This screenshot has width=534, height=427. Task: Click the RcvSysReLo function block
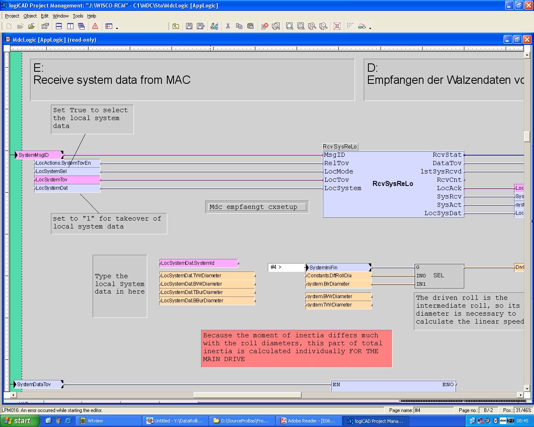pyautogui.click(x=393, y=184)
